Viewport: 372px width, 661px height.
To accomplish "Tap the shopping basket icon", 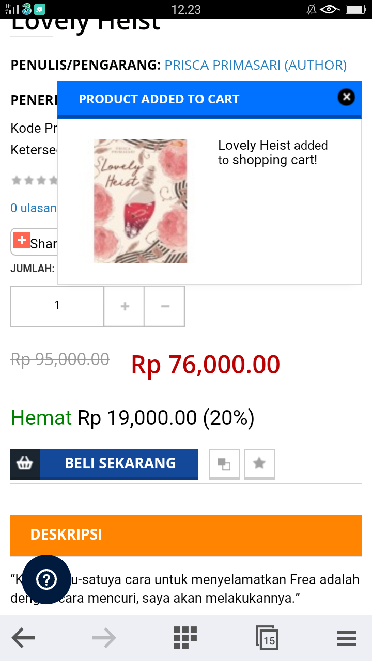I will [x=25, y=464].
